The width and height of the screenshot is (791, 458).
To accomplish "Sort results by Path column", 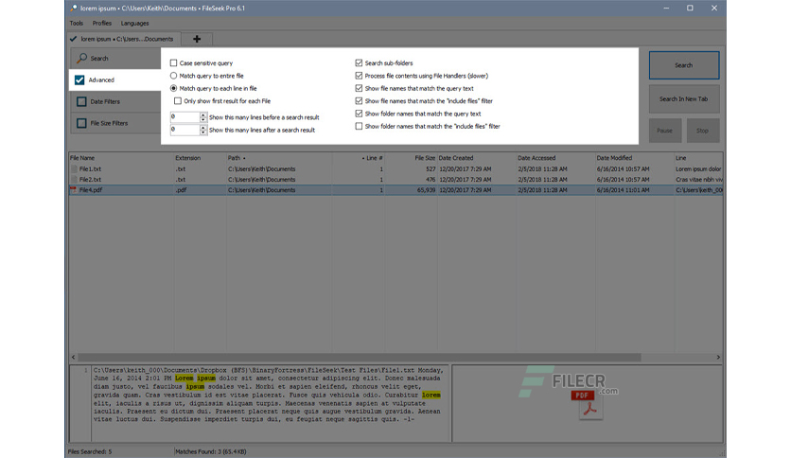I will pyautogui.click(x=279, y=158).
